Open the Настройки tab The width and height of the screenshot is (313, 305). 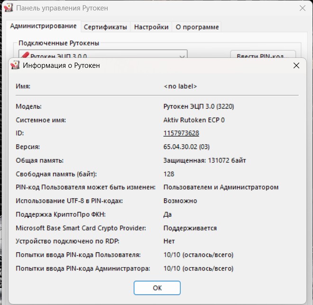[151, 27]
